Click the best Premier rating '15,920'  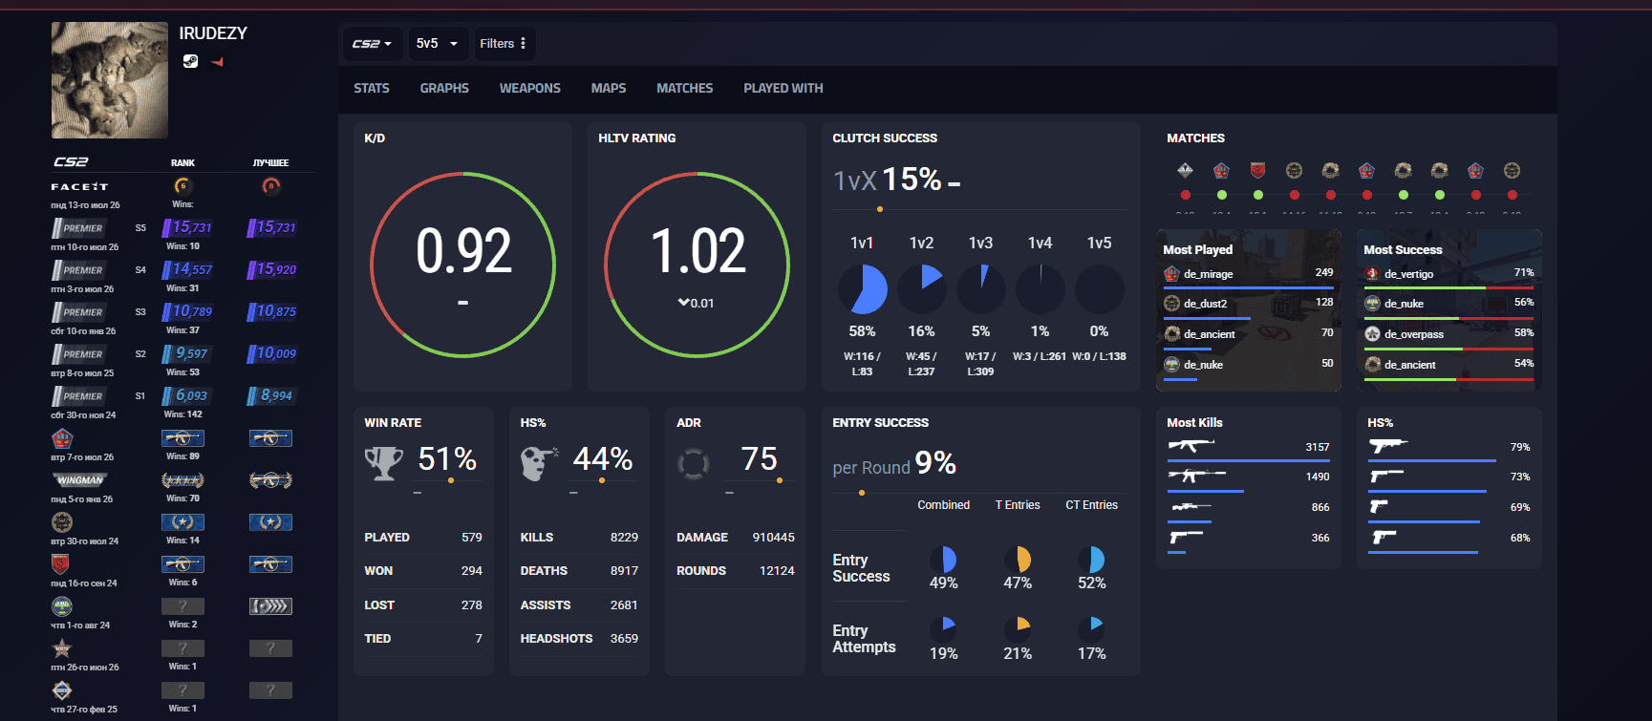click(x=272, y=269)
